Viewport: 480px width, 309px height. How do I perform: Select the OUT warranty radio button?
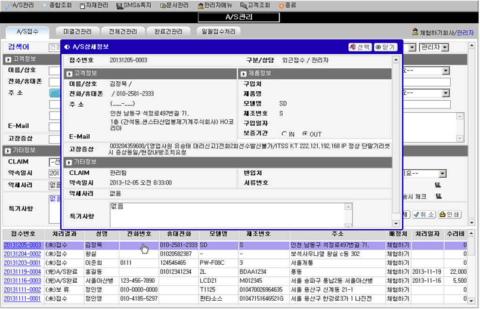pos(305,134)
